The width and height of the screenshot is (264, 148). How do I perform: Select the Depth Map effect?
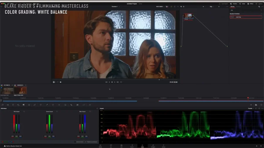(x=246, y=17)
